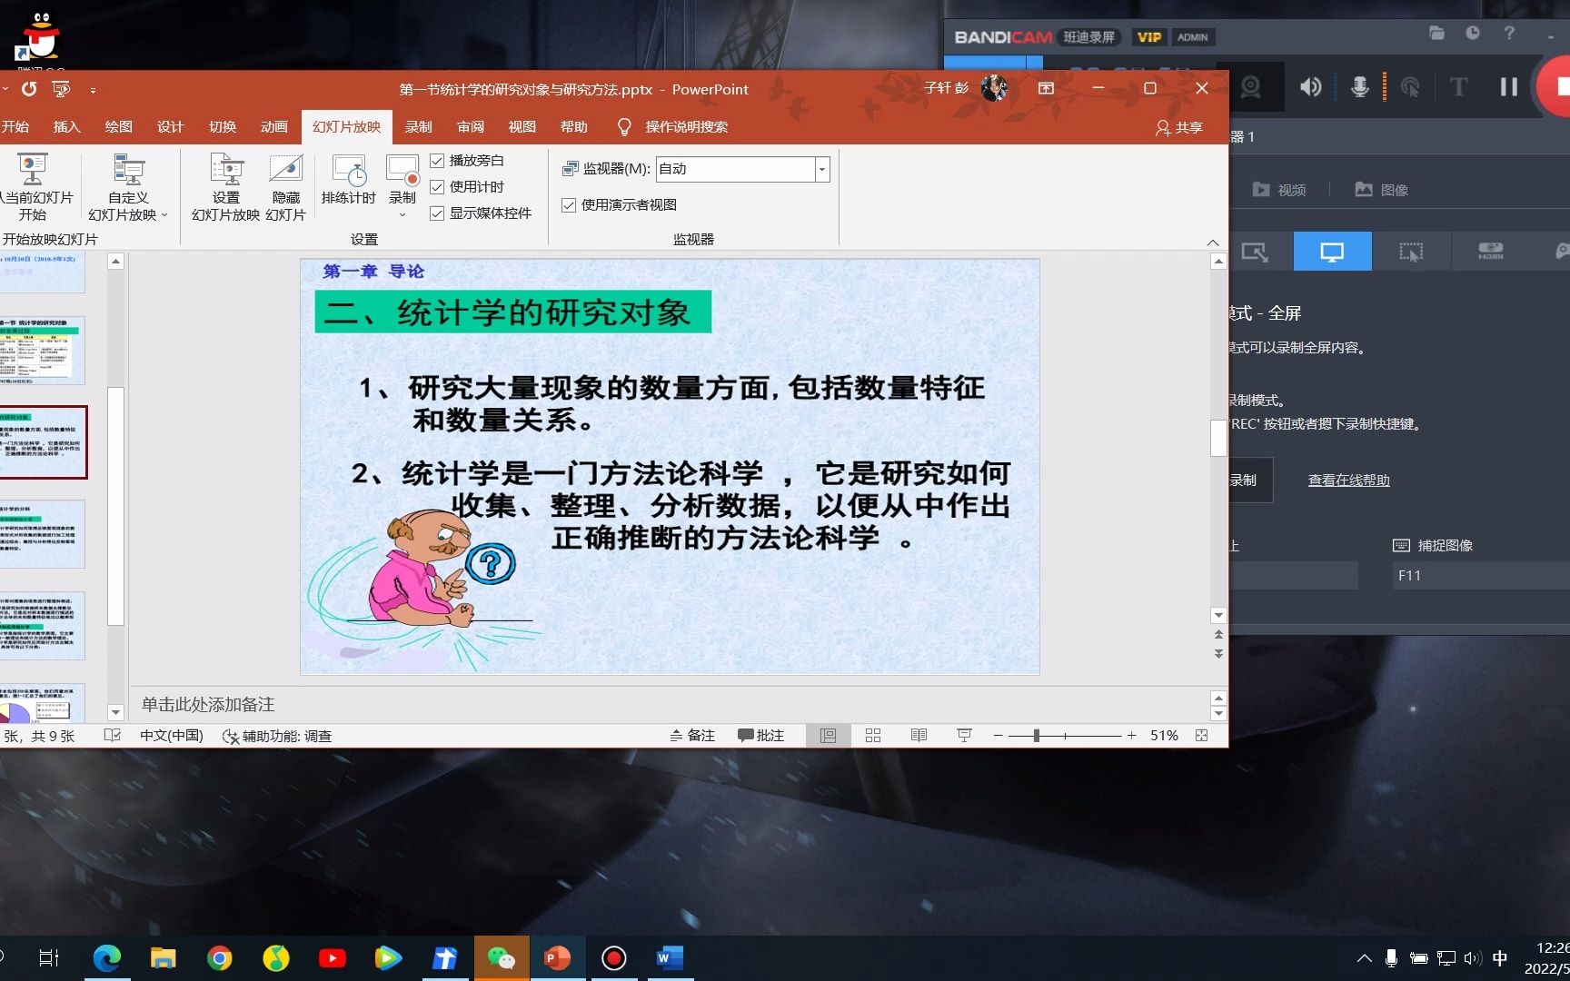Select the webcam overlay icon in Bandicam
This screenshot has width=1570, height=981.
(1251, 86)
